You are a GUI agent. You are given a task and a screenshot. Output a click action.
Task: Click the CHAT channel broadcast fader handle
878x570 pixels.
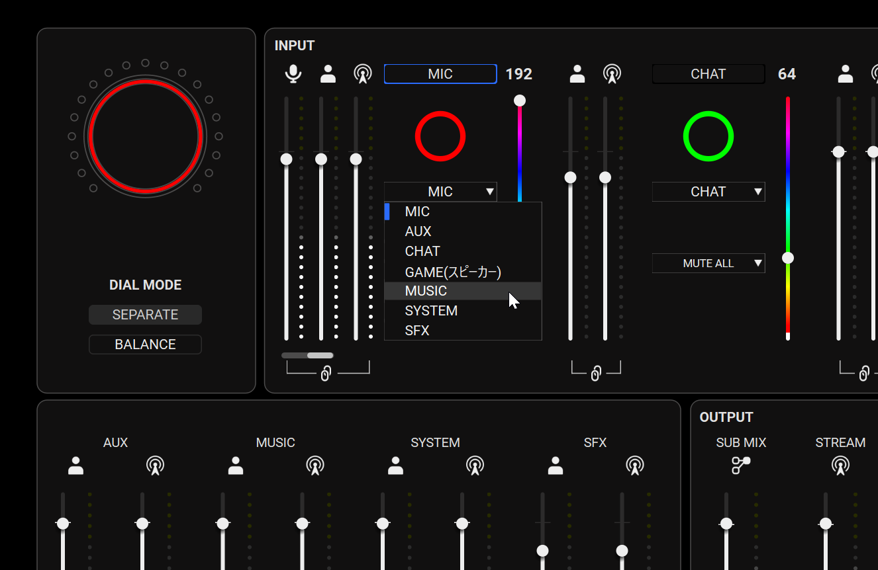pyautogui.click(x=605, y=177)
